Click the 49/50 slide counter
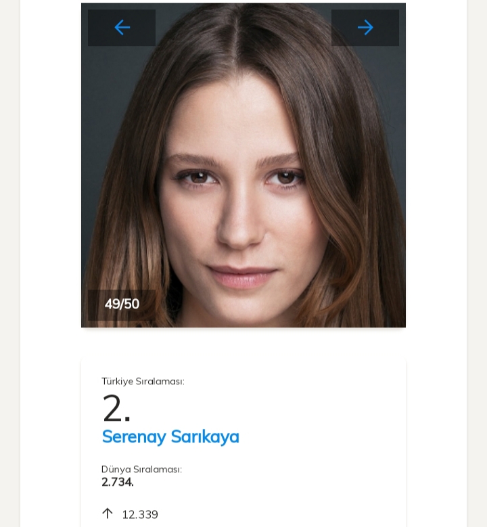 [122, 304]
